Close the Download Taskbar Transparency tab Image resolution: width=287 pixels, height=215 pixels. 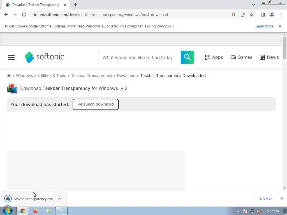tap(65, 5)
